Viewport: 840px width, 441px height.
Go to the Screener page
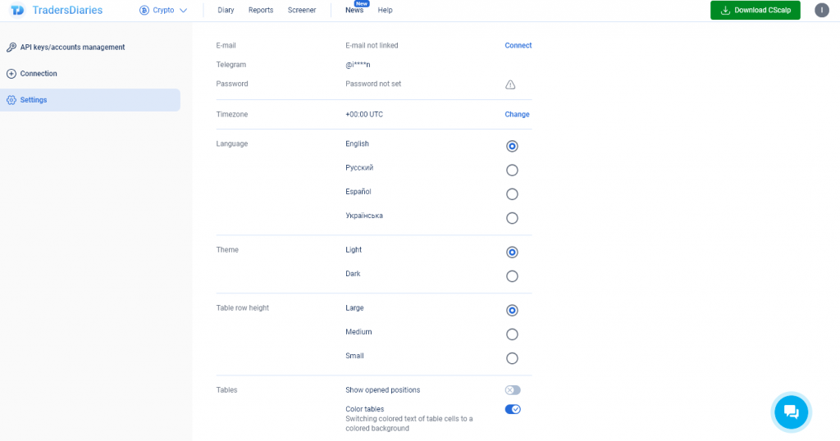[x=302, y=11]
